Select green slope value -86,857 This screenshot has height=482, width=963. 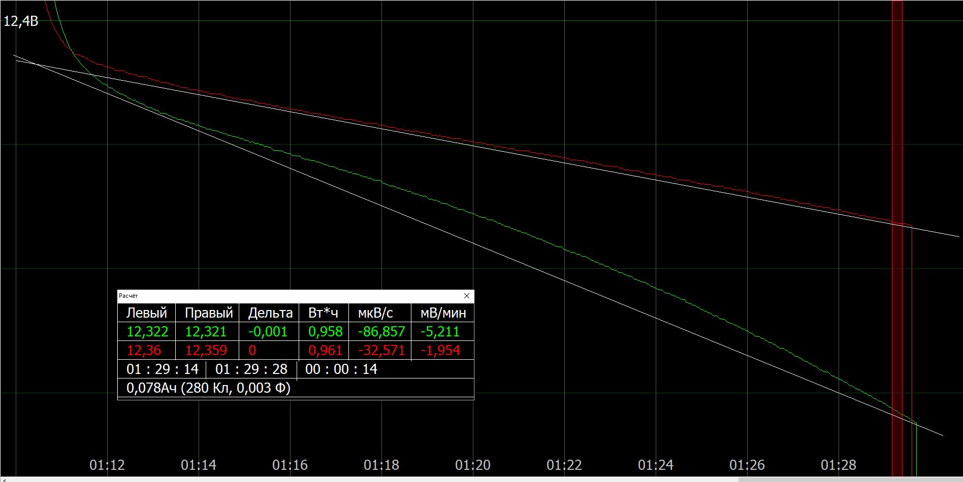coord(381,332)
